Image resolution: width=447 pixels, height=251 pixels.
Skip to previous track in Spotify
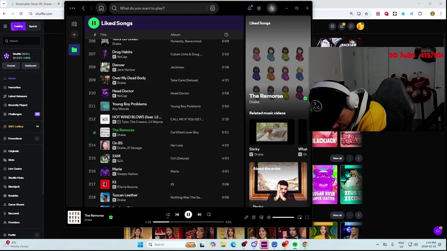pyautogui.click(x=177, y=214)
